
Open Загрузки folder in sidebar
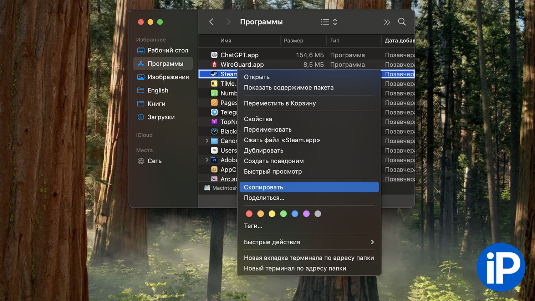[161, 117]
